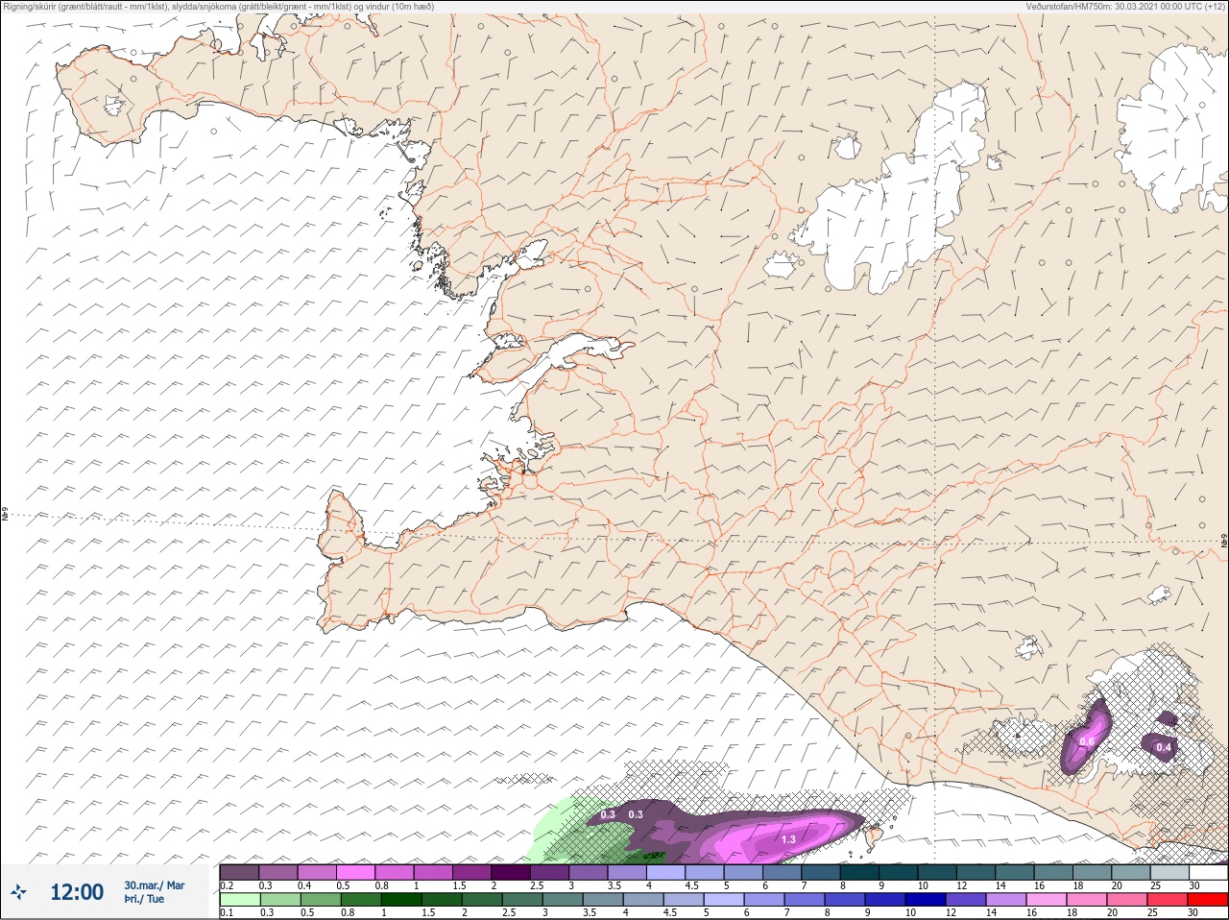Screen dimensions: 1229x920
Task: Select upper legend row swatch above label 9
Action: pyautogui.click(x=899, y=872)
